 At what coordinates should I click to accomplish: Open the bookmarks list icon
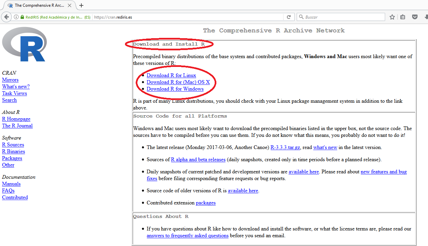coord(403,17)
